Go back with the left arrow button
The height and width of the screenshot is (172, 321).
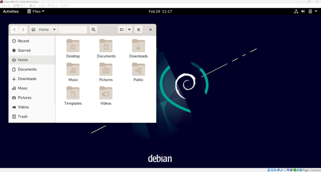point(14,30)
